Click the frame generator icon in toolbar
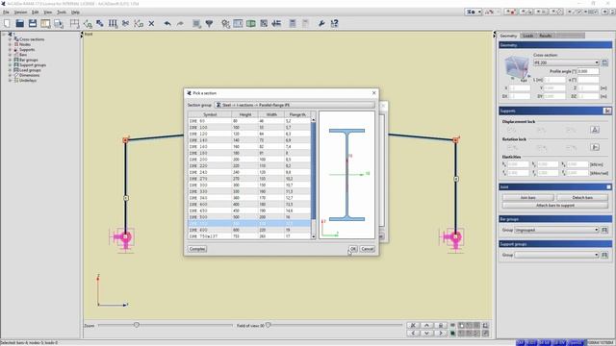This screenshot has height=346, width=616. [x=75, y=23]
